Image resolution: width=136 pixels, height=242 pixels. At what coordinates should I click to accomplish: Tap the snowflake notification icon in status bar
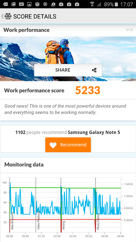click(x=45, y=4)
